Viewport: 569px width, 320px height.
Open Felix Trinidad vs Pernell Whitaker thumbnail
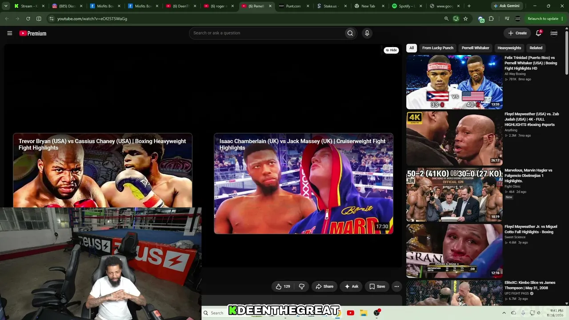[454, 82]
